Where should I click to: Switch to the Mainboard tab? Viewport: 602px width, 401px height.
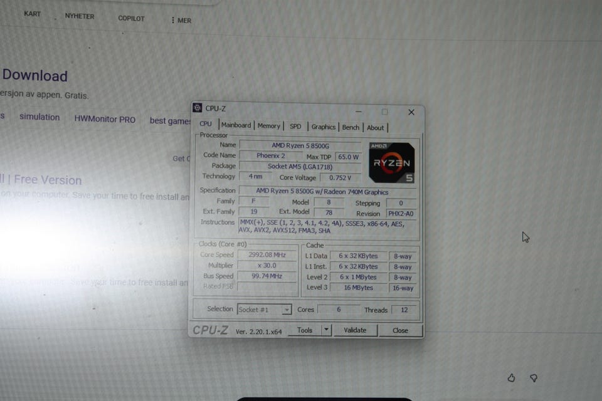pos(236,125)
